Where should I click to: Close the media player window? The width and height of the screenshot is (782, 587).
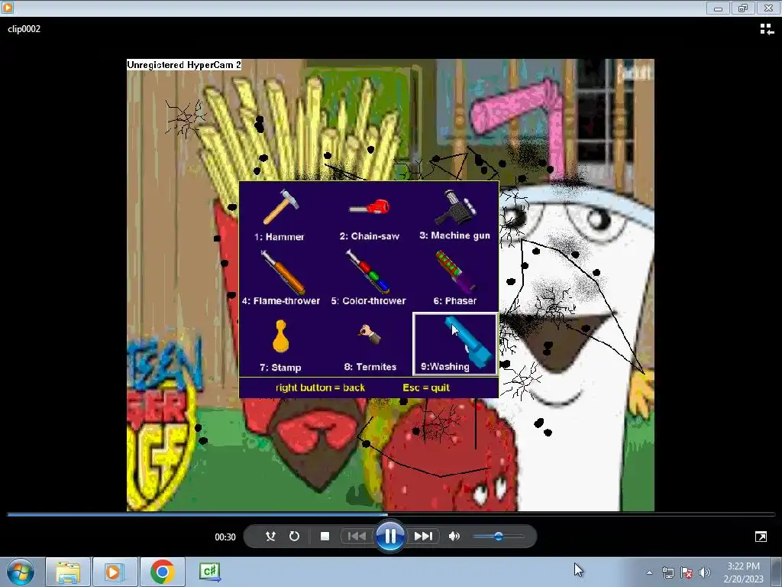click(768, 8)
